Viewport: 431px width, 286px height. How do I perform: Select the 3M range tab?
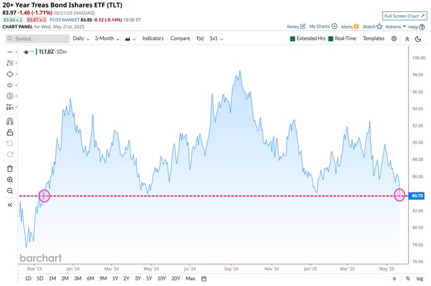78,278
